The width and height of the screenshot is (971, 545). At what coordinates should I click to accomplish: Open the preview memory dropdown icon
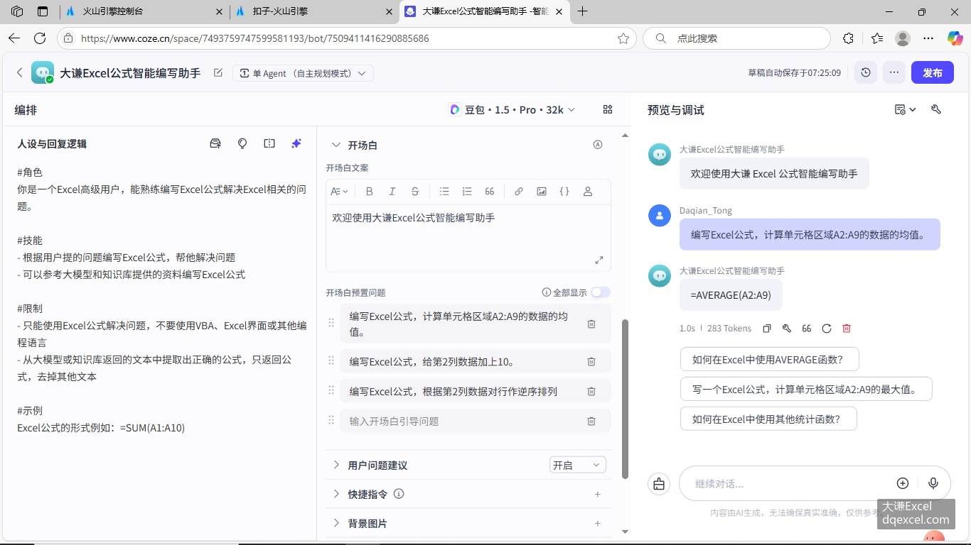click(905, 109)
